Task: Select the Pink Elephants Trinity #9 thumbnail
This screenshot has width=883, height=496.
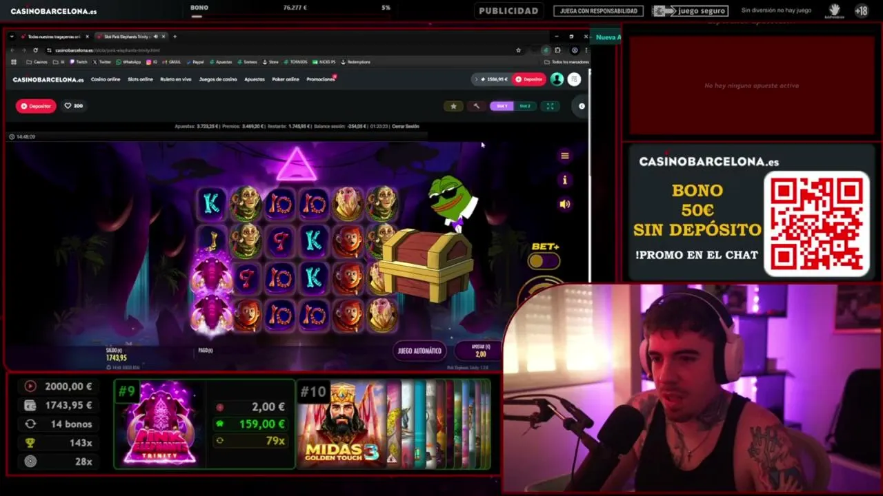Action: pos(160,424)
